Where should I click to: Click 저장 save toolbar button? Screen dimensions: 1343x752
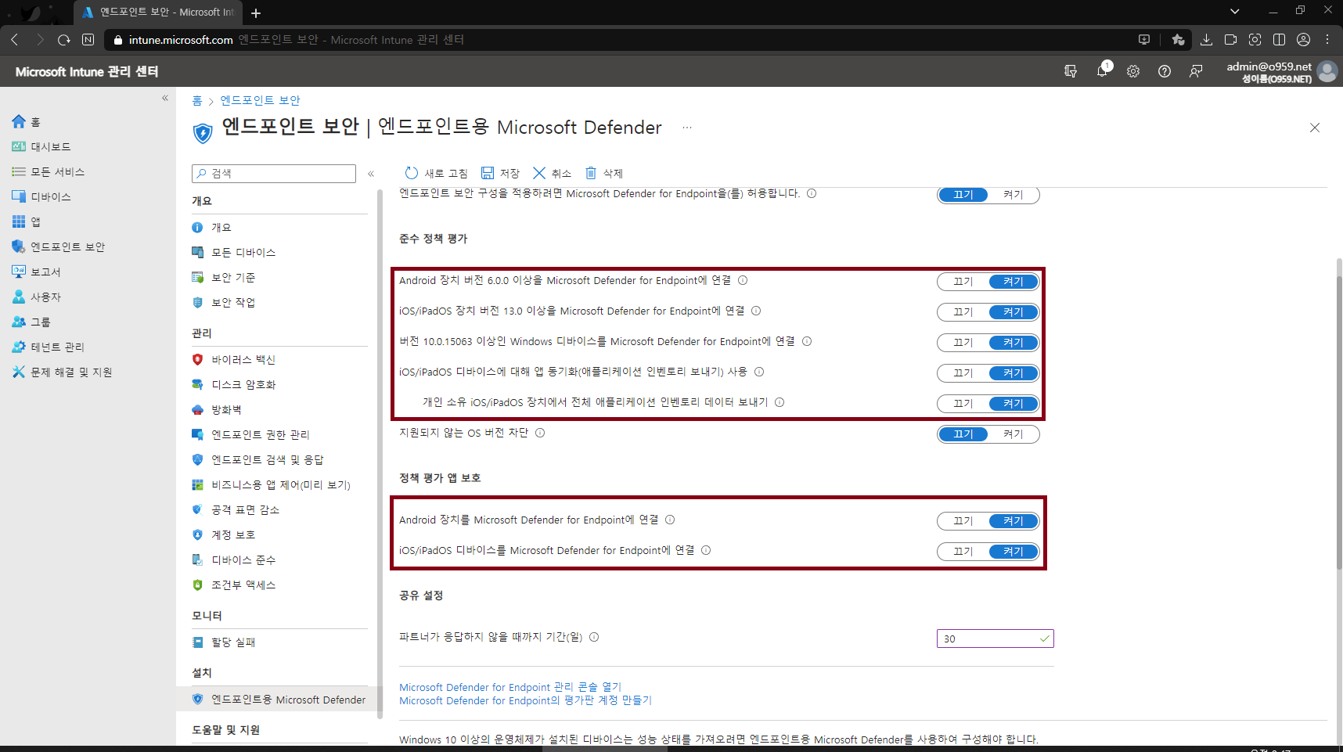(x=500, y=173)
